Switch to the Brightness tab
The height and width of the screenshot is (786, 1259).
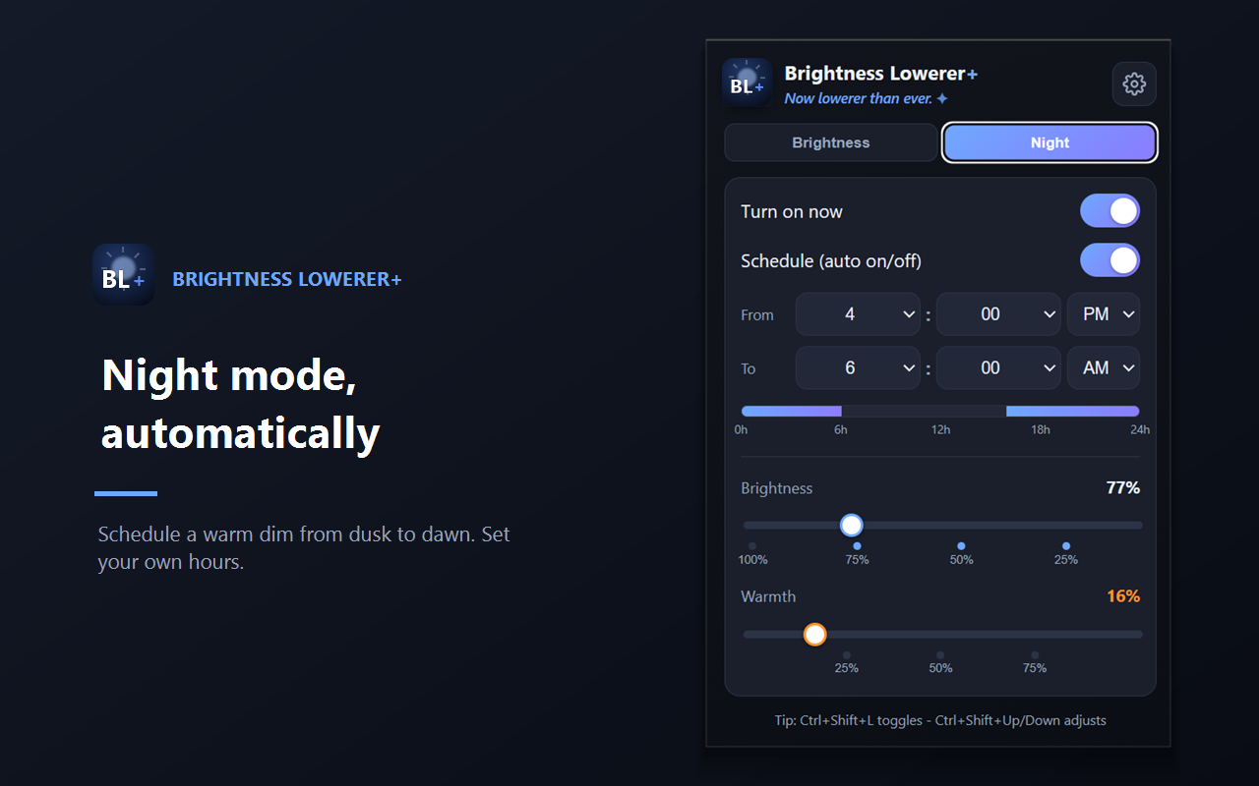pyautogui.click(x=831, y=142)
